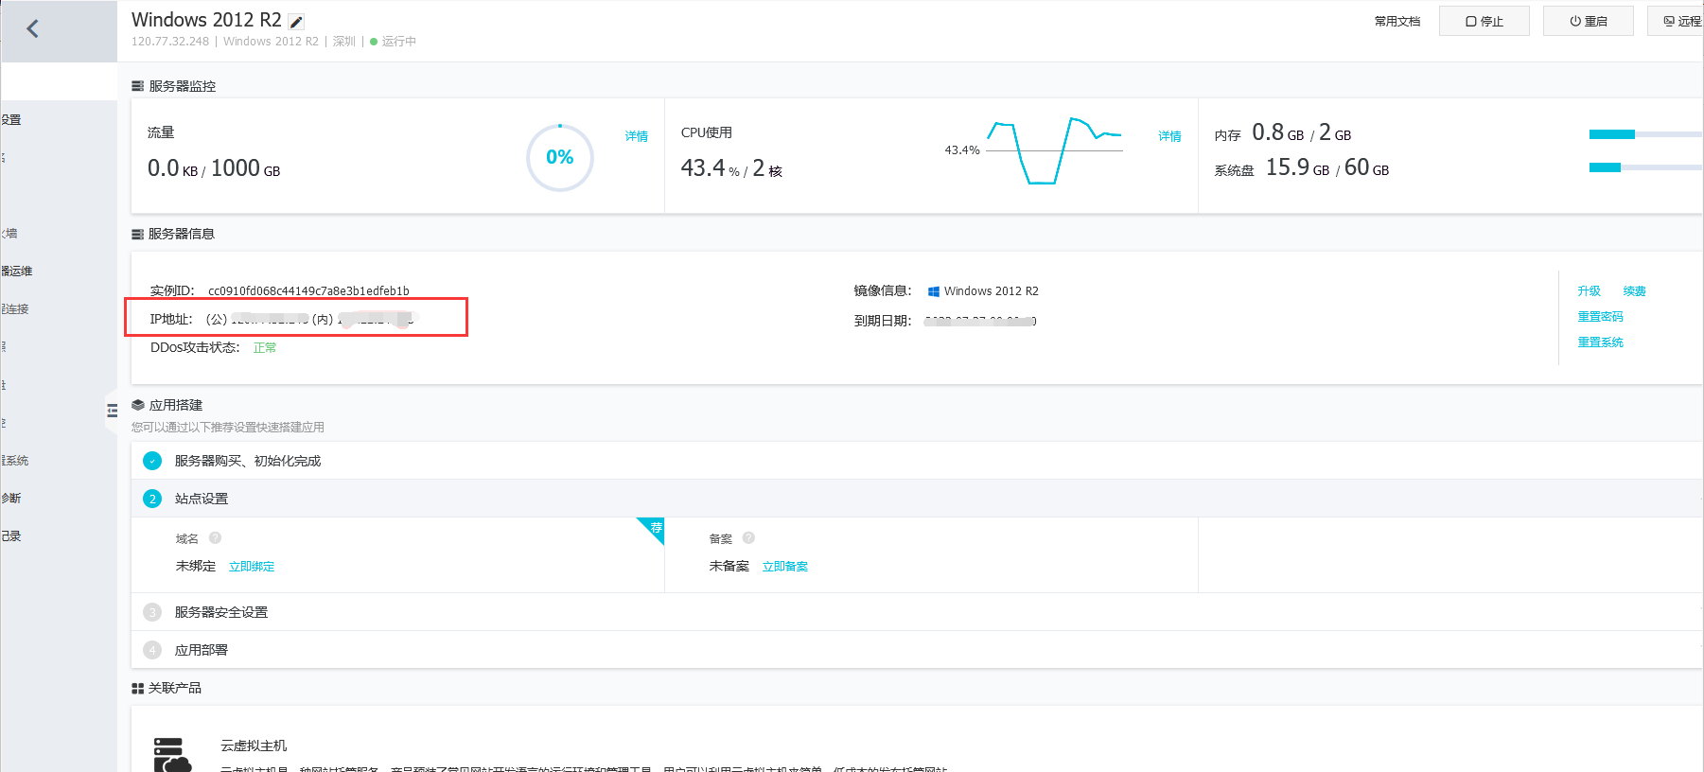This screenshot has height=772, width=1704.
Task: Click 运行中 running status indicator
Action: (394, 42)
